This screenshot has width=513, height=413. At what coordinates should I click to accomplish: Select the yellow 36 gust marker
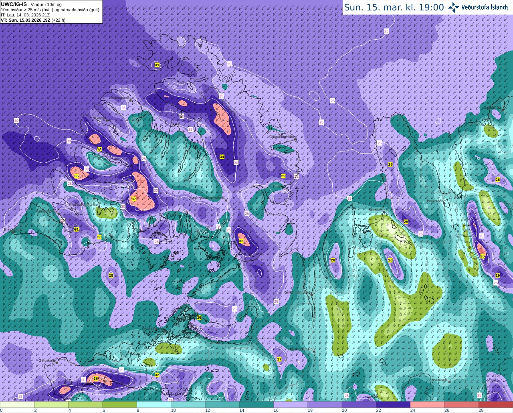(96, 379)
